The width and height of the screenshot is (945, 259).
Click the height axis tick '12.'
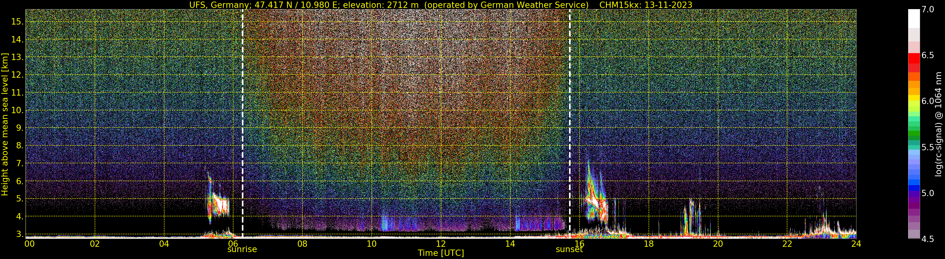point(17,75)
